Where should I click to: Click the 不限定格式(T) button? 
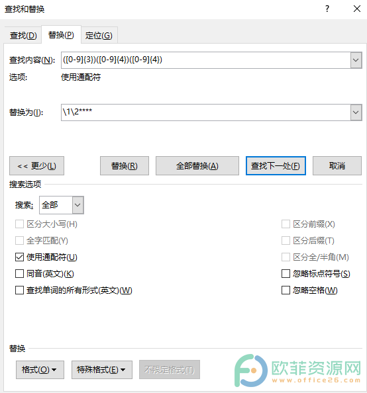coord(170,370)
